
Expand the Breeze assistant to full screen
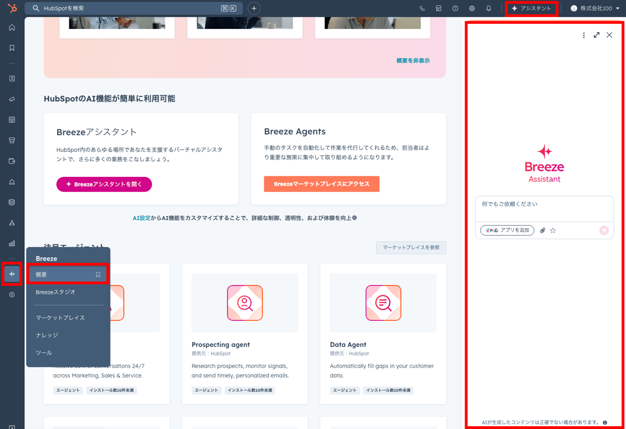[597, 34]
